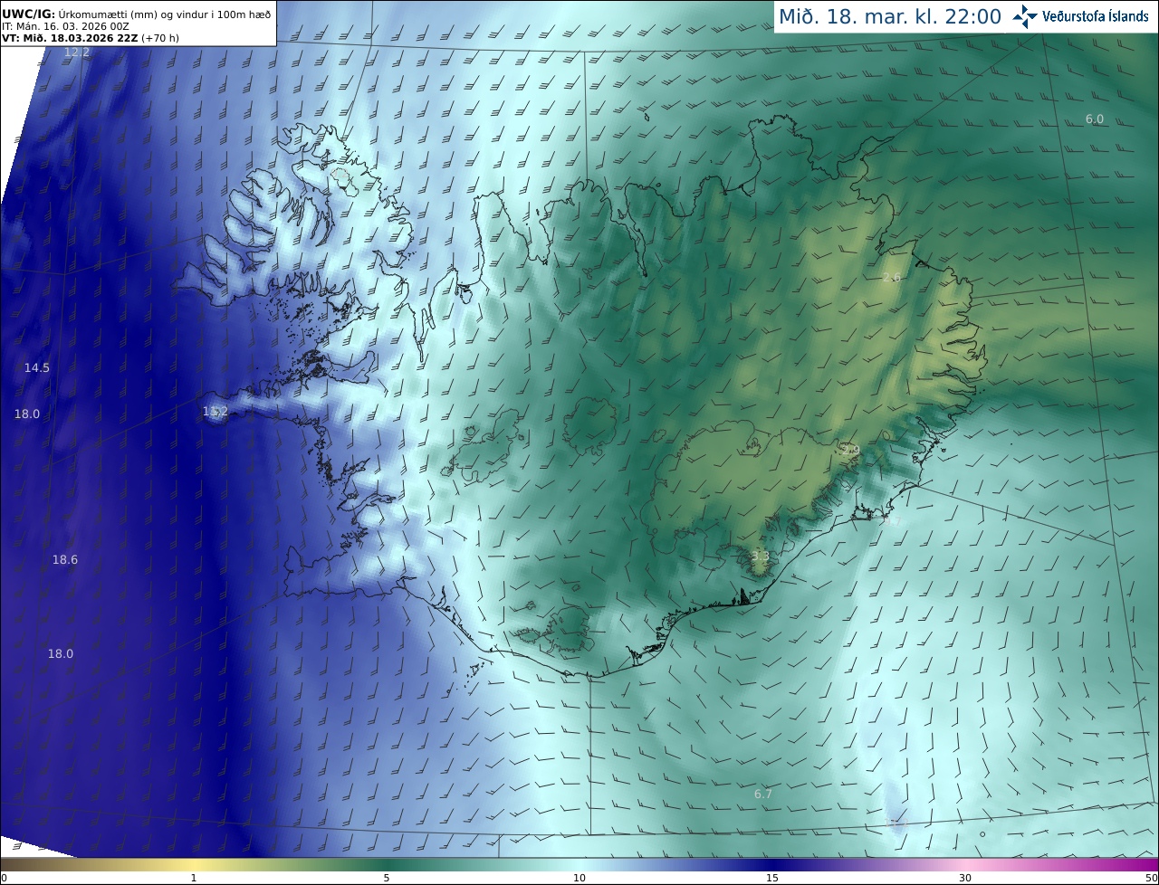The width and height of the screenshot is (1159, 885).
Task: Click the 18.6 map value label
Action: coord(65,560)
